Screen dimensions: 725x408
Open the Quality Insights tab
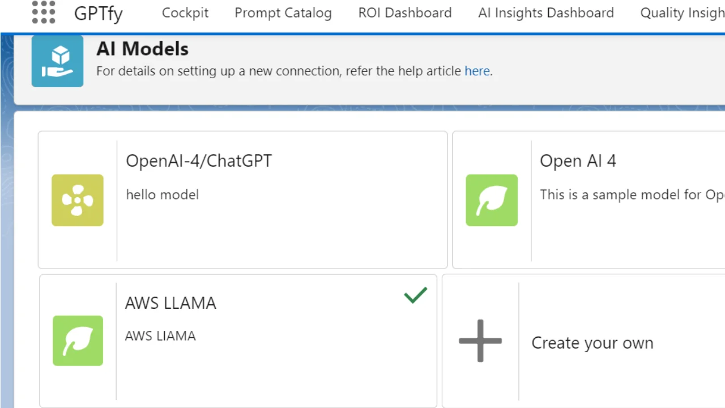[682, 12]
